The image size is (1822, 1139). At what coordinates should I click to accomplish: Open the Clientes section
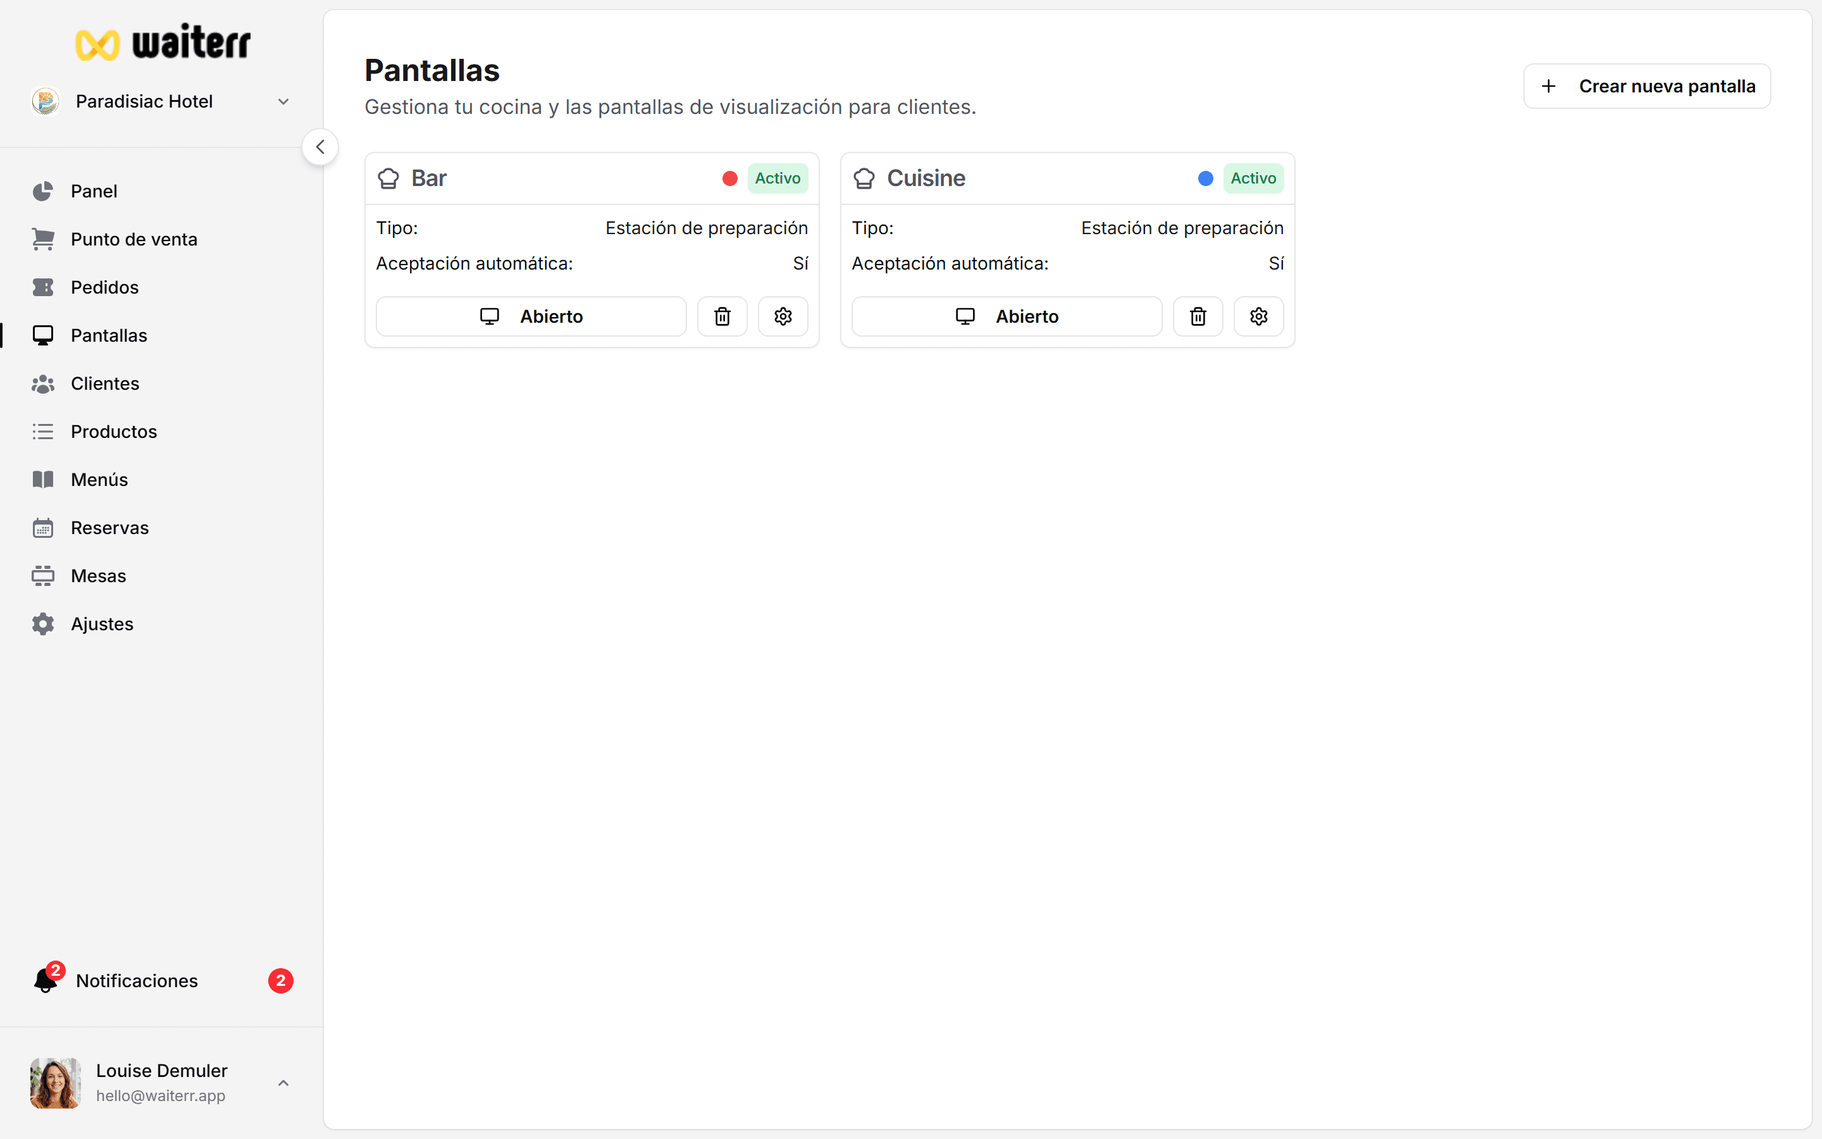161,384
